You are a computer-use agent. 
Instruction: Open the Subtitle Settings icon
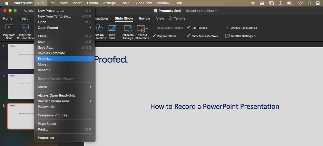228,36
